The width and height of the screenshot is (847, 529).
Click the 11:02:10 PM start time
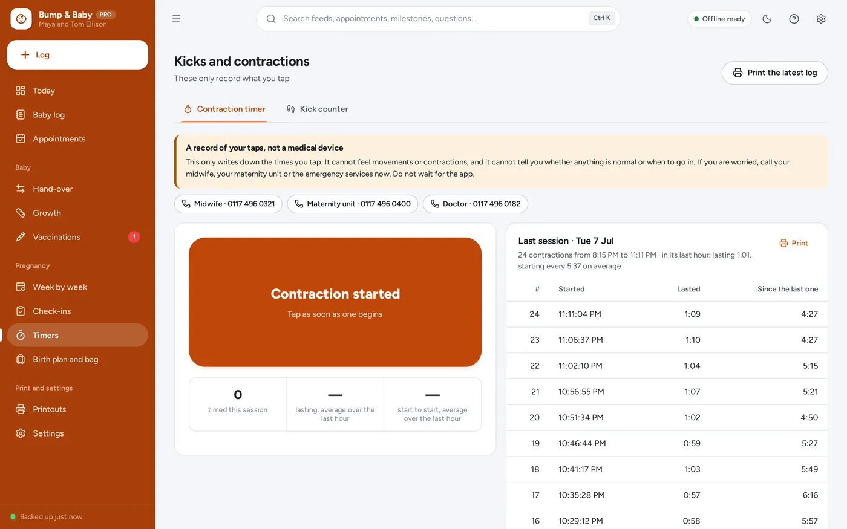coord(580,366)
